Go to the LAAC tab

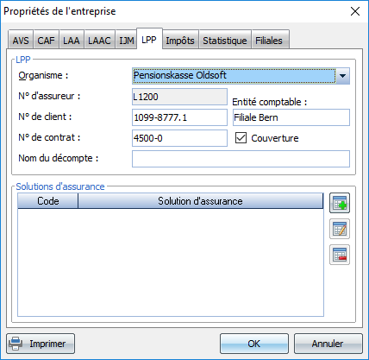[x=99, y=41]
